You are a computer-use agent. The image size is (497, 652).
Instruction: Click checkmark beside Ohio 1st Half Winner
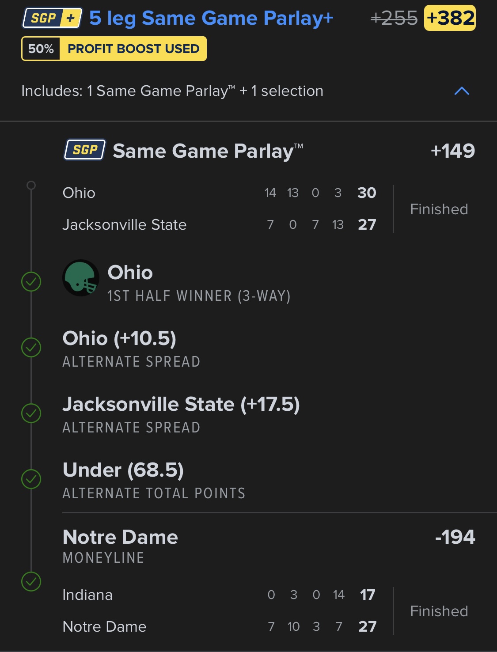pos(31,282)
